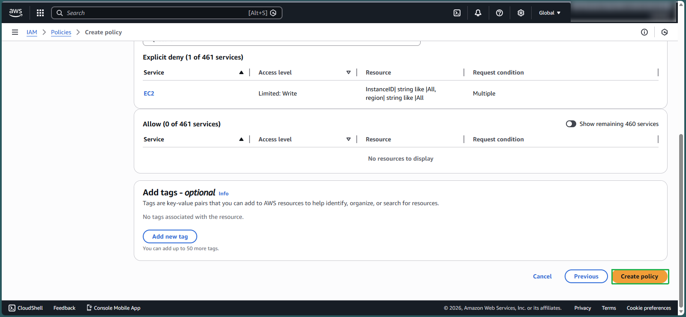Click Resource column header in Explicit deny table
686x317 pixels.
(x=378, y=72)
